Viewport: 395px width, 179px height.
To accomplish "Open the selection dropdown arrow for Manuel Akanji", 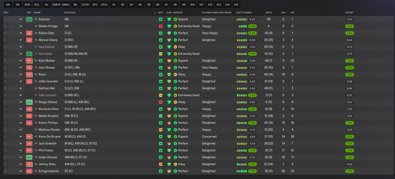I will click(21, 40).
